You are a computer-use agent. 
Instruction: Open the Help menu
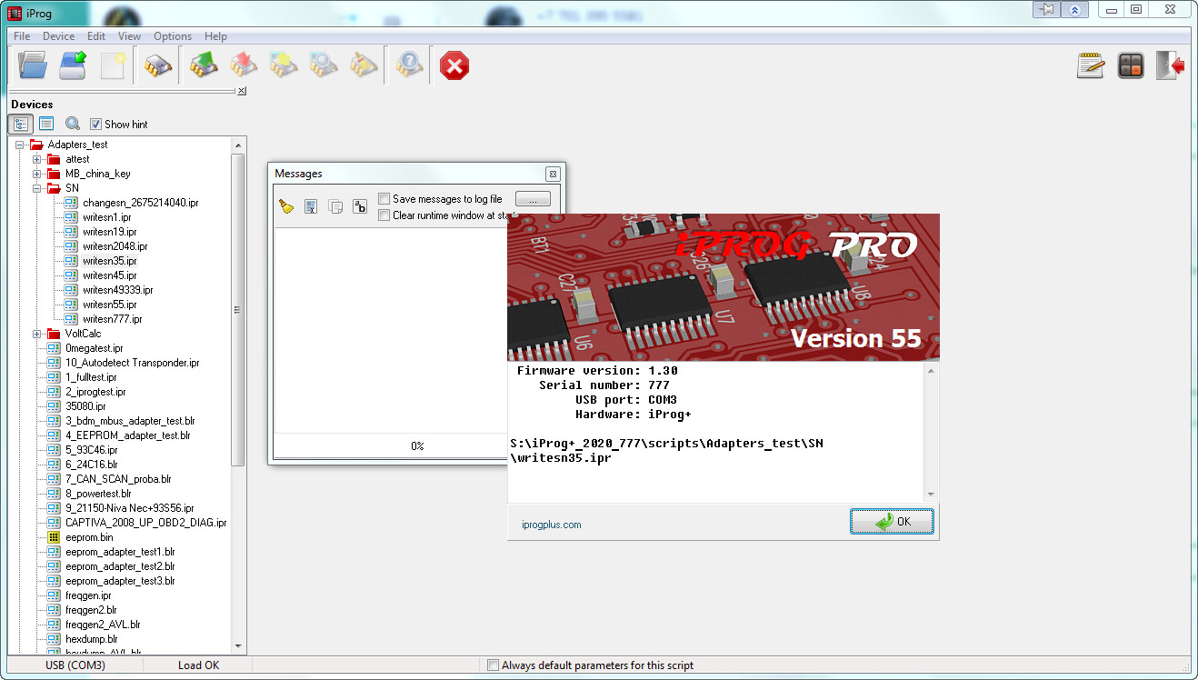tap(215, 36)
